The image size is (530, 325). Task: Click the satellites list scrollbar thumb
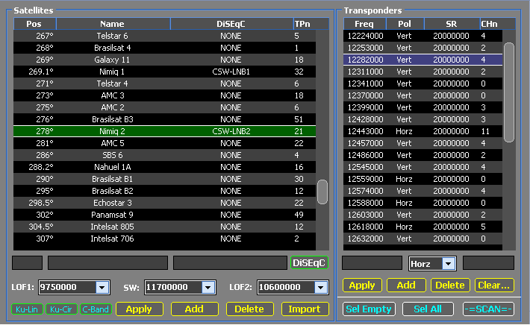[322, 192]
